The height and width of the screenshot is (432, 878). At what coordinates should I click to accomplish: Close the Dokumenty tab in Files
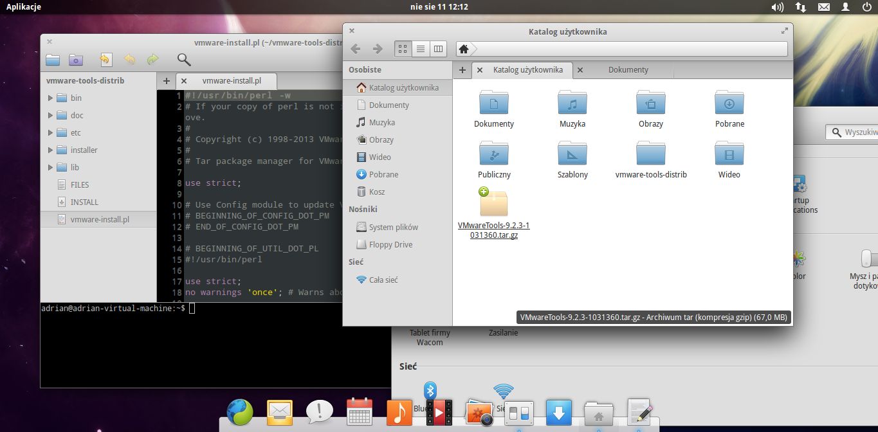[x=580, y=70]
